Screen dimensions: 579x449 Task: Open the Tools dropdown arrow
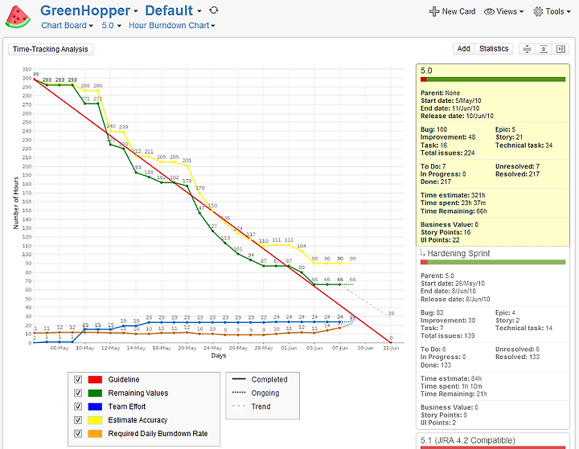[x=569, y=12]
